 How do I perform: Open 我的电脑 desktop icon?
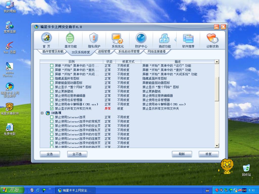10,7
